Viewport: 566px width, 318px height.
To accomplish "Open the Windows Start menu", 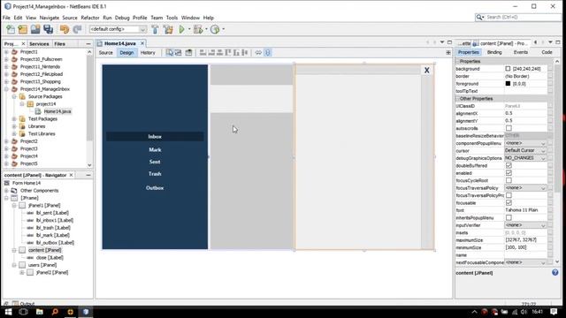I will [8, 312].
